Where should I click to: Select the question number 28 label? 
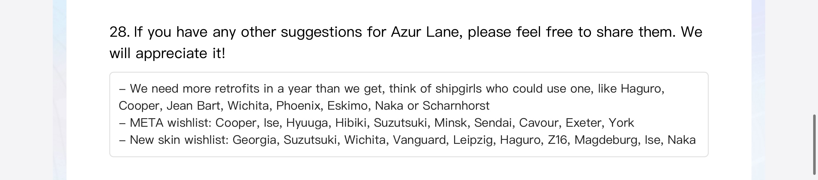click(x=119, y=32)
